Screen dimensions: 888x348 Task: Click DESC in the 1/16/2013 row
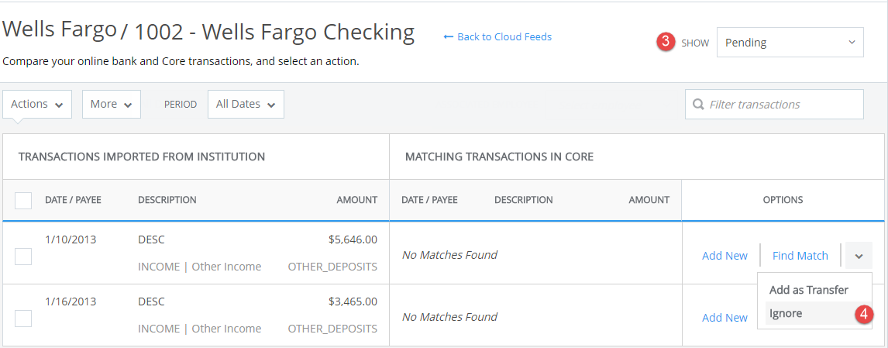point(151,301)
